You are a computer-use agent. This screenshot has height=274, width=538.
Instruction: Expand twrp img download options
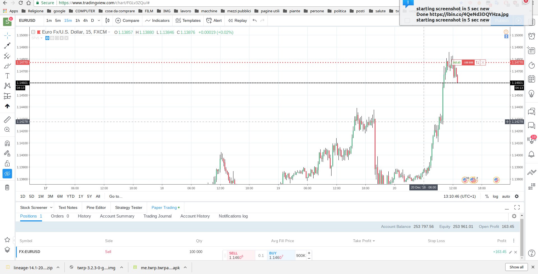[x=122, y=268]
